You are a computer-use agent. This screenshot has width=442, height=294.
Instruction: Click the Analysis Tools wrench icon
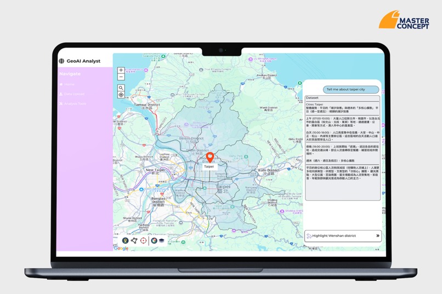tap(61, 103)
